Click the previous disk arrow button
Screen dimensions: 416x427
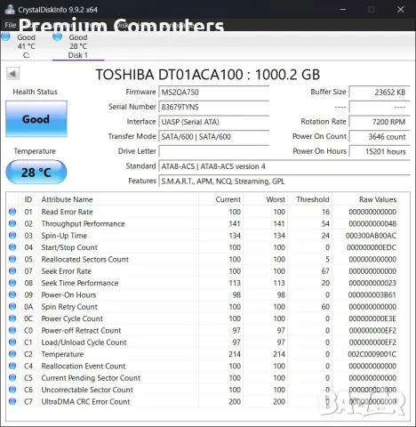pyautogui.click(x=12, y=74)
